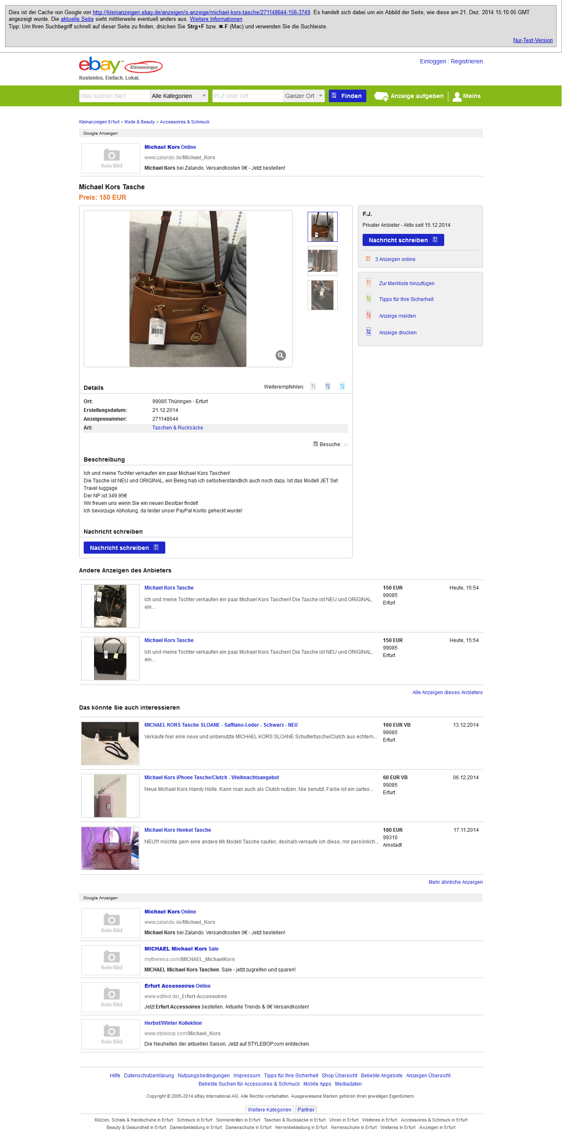Click Nachricht schreiben in the seller box
The image size is (562, 1144).
point(403,240)
